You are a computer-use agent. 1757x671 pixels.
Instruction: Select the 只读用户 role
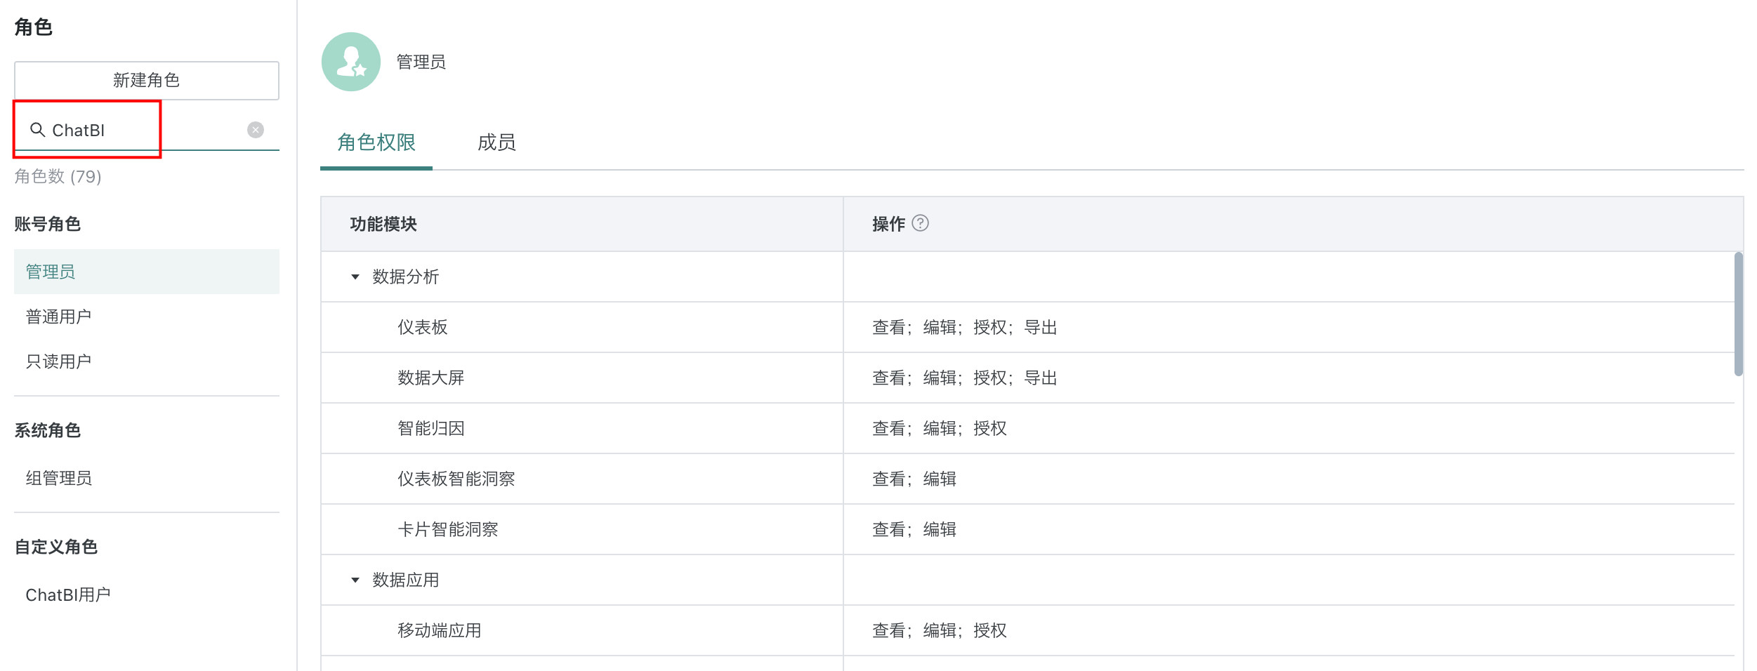point(59,361)
